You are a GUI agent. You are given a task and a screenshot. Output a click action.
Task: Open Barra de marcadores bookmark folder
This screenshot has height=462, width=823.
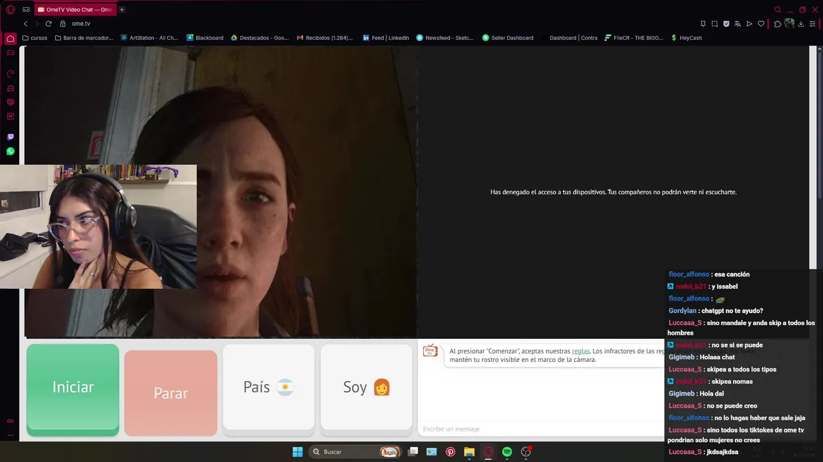point(84,38)
